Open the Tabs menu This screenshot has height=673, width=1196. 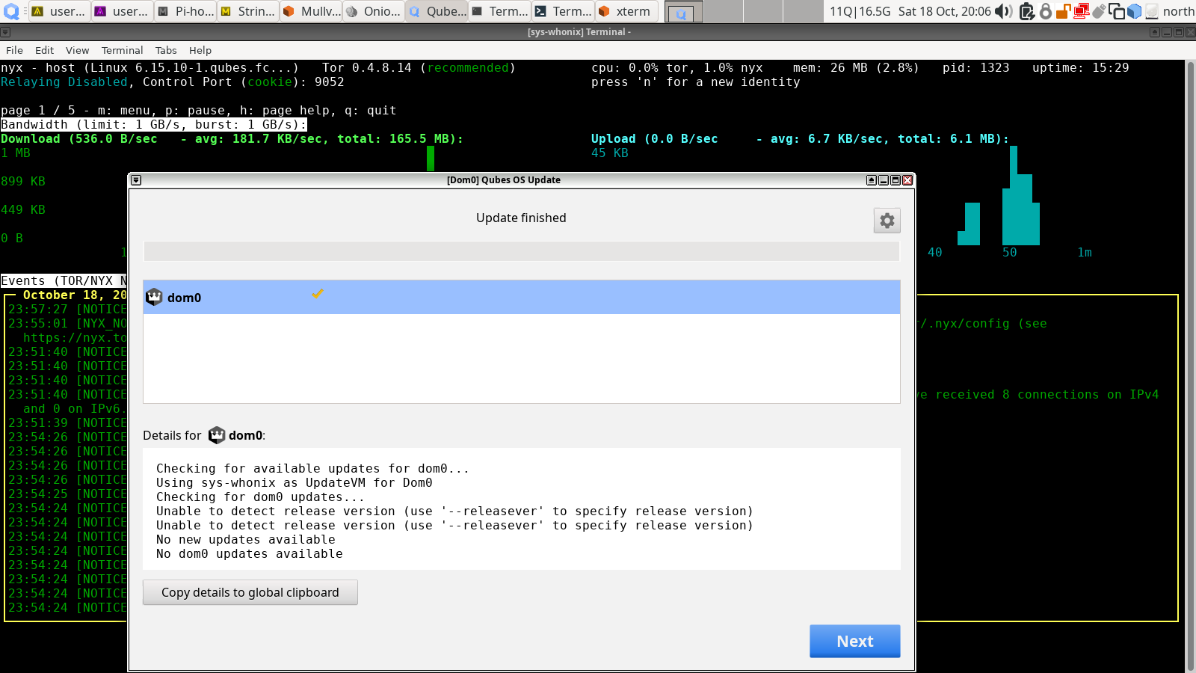pyautogui.click(x=166, y=50)
